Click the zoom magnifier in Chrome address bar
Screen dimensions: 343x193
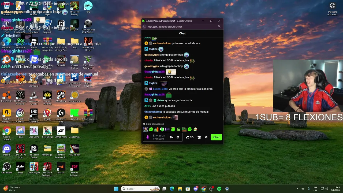[219, 27]
